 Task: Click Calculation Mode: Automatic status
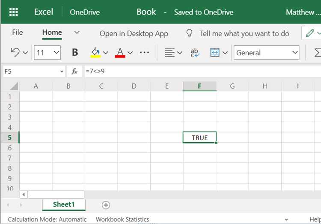point(47,219)
